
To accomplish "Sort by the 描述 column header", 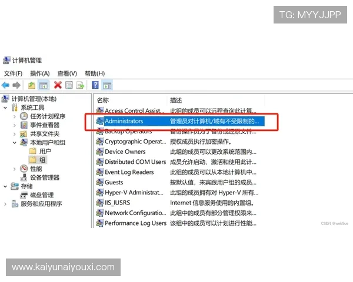I will [x=176, y=100].
